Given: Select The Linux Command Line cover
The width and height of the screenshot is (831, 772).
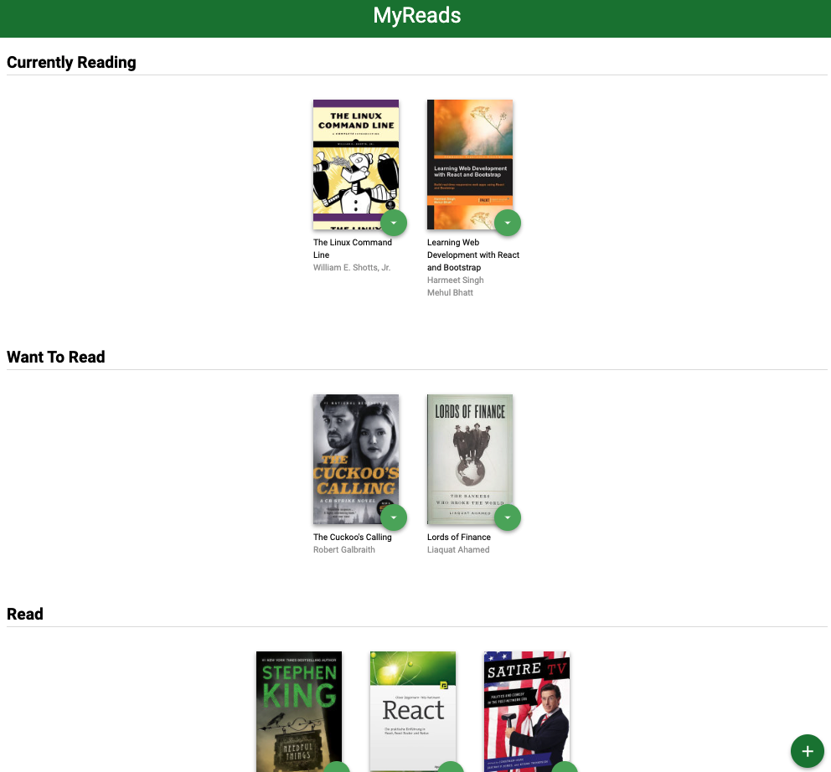Looking at the screenshot, I should (x=356, y=165).
